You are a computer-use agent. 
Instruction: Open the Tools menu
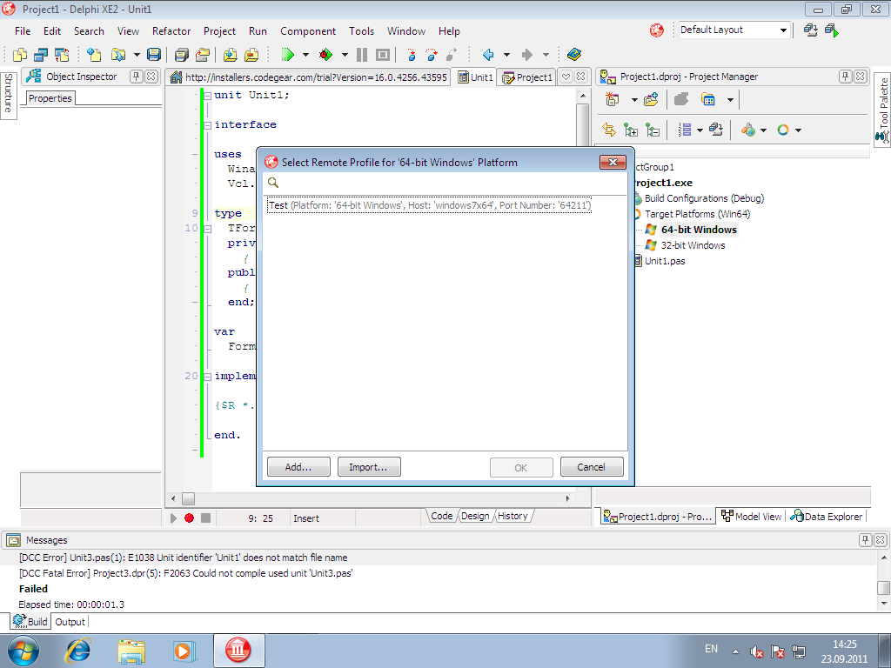point(361,31)
